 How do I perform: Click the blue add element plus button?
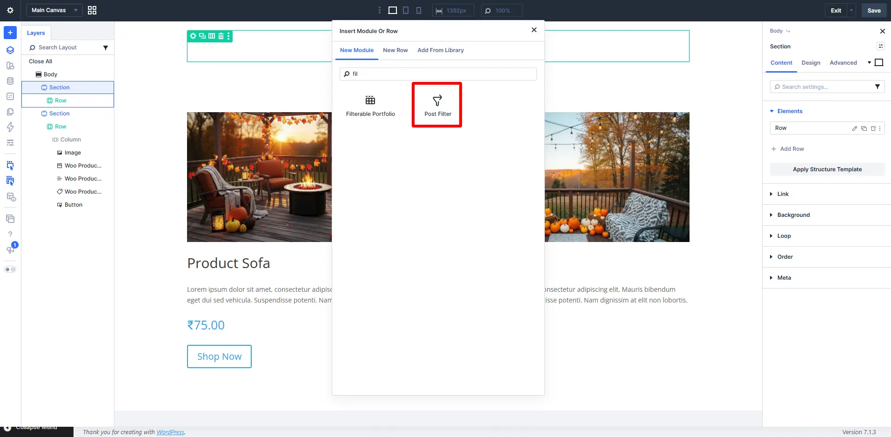[10, 33]
